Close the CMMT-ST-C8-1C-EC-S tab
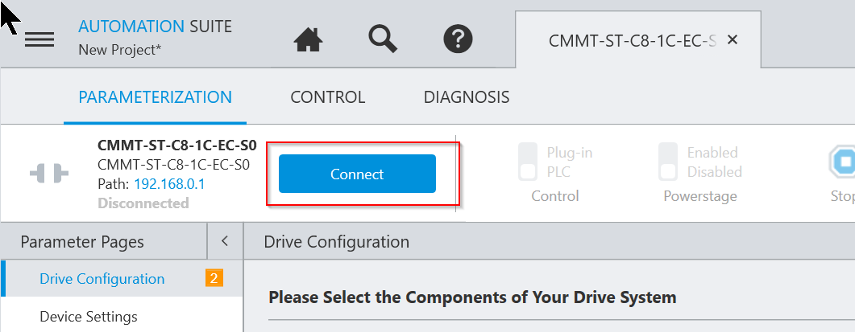Image resolution: width=855 pixels, height=332 pixels. coord(733,39)
